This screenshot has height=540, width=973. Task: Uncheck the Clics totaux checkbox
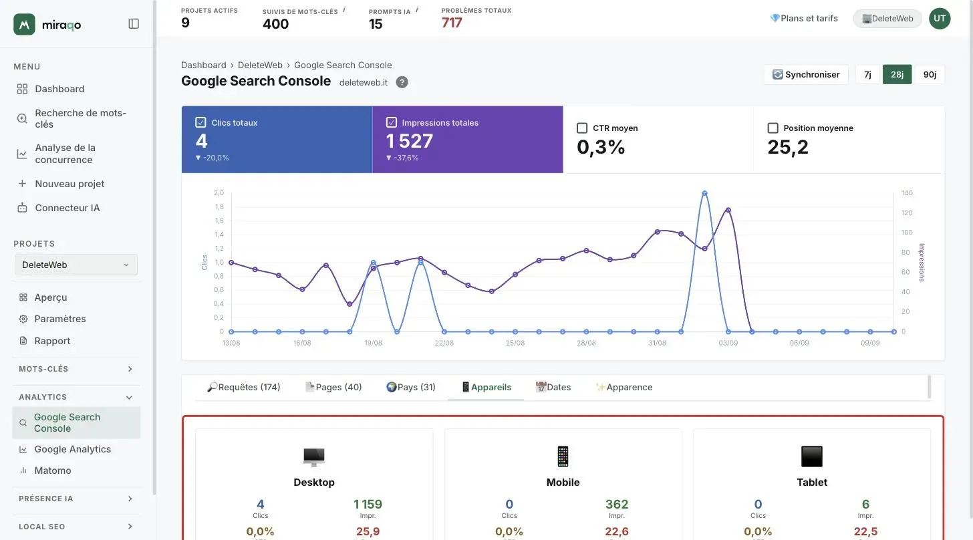tap(200, 122)
